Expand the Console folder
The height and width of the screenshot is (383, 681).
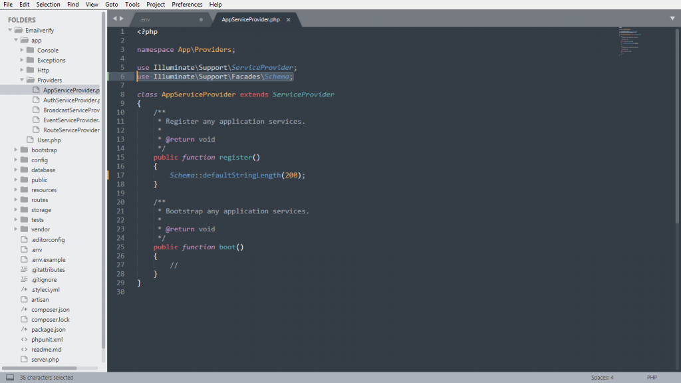tap(22, 50)
